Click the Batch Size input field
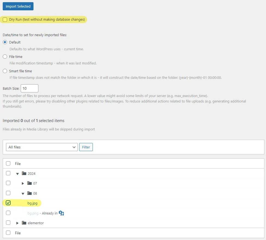The height and width of the screenshot is (240, 266). (29, 88)
